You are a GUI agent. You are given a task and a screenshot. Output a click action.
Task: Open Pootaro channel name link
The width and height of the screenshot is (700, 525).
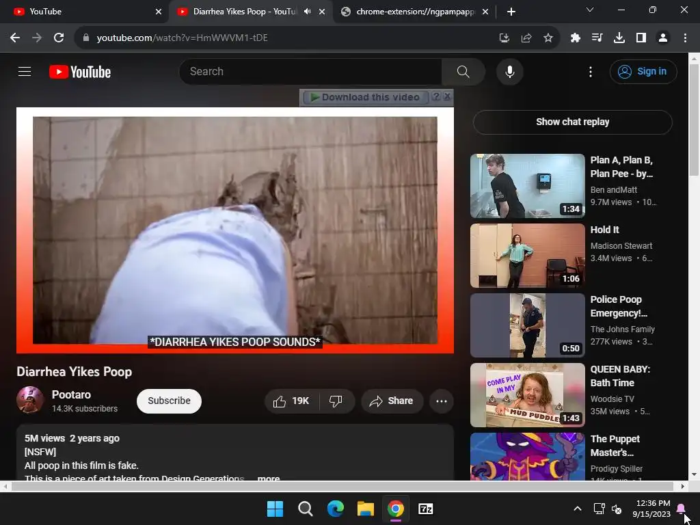[71, 394]
